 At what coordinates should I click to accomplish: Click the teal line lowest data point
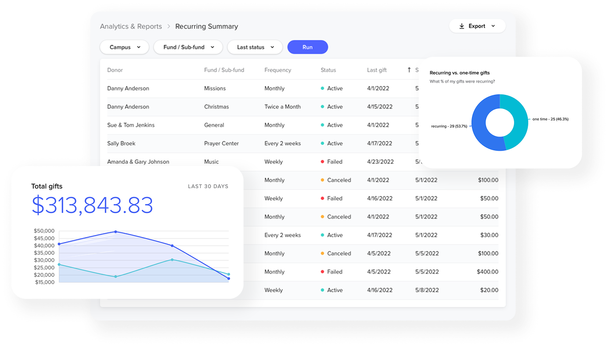(115, 277)
